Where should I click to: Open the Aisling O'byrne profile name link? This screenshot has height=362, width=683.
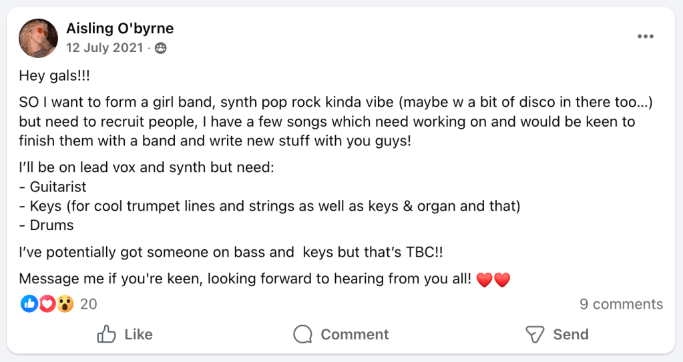click(x=120, y=29)
